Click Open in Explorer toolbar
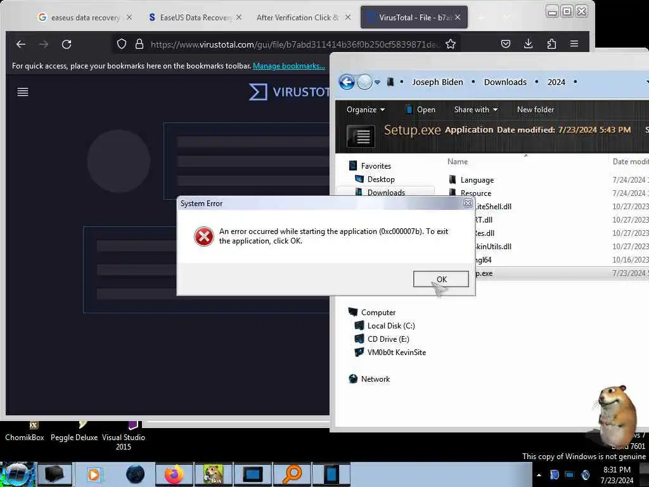 tap(421, 110)
